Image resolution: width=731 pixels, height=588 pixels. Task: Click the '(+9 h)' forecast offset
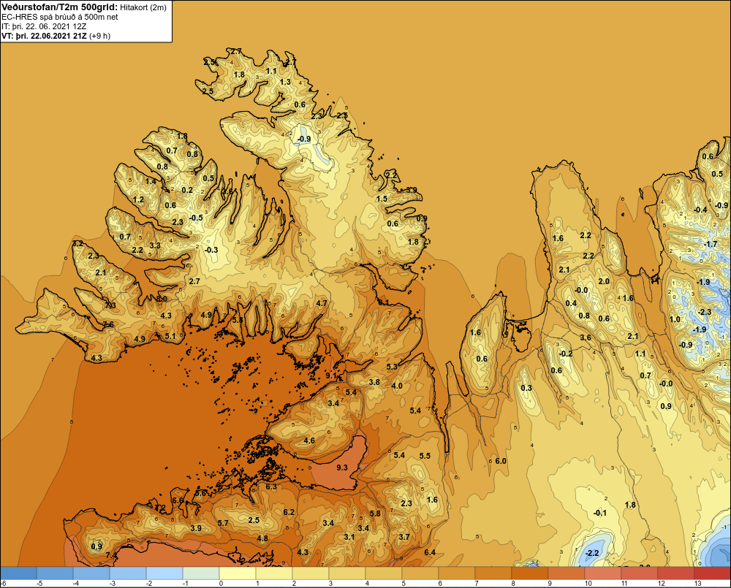pos(99,35)
